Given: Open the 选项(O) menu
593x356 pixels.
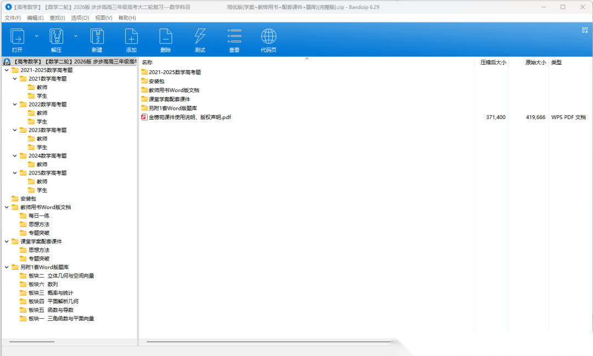Looking at the screenshot, I should [80, 18].
